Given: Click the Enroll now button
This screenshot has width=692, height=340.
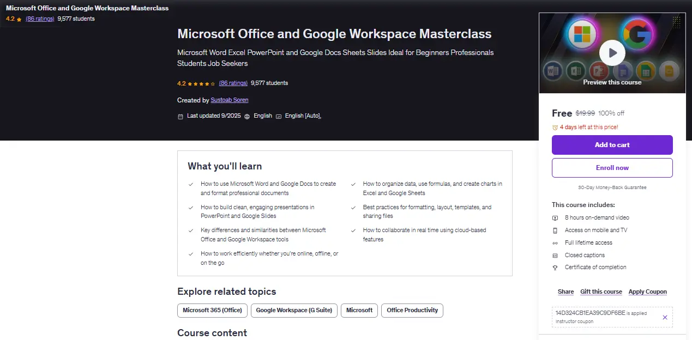Looking at the screenshot, I should (x=612, y=168).
